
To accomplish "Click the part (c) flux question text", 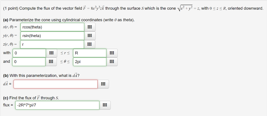I will [x=31, y=98].
